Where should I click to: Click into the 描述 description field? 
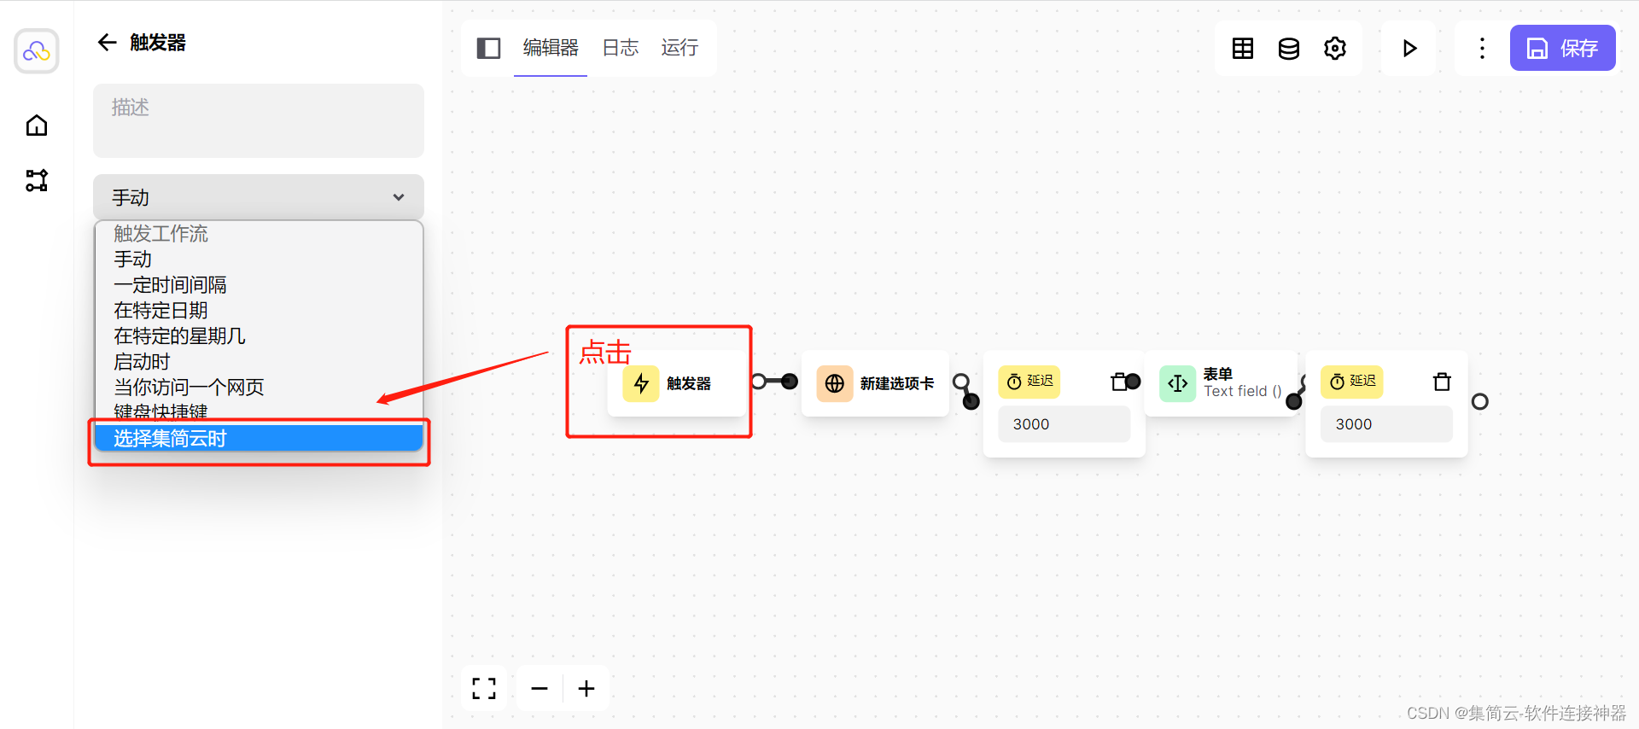point(259,120)
